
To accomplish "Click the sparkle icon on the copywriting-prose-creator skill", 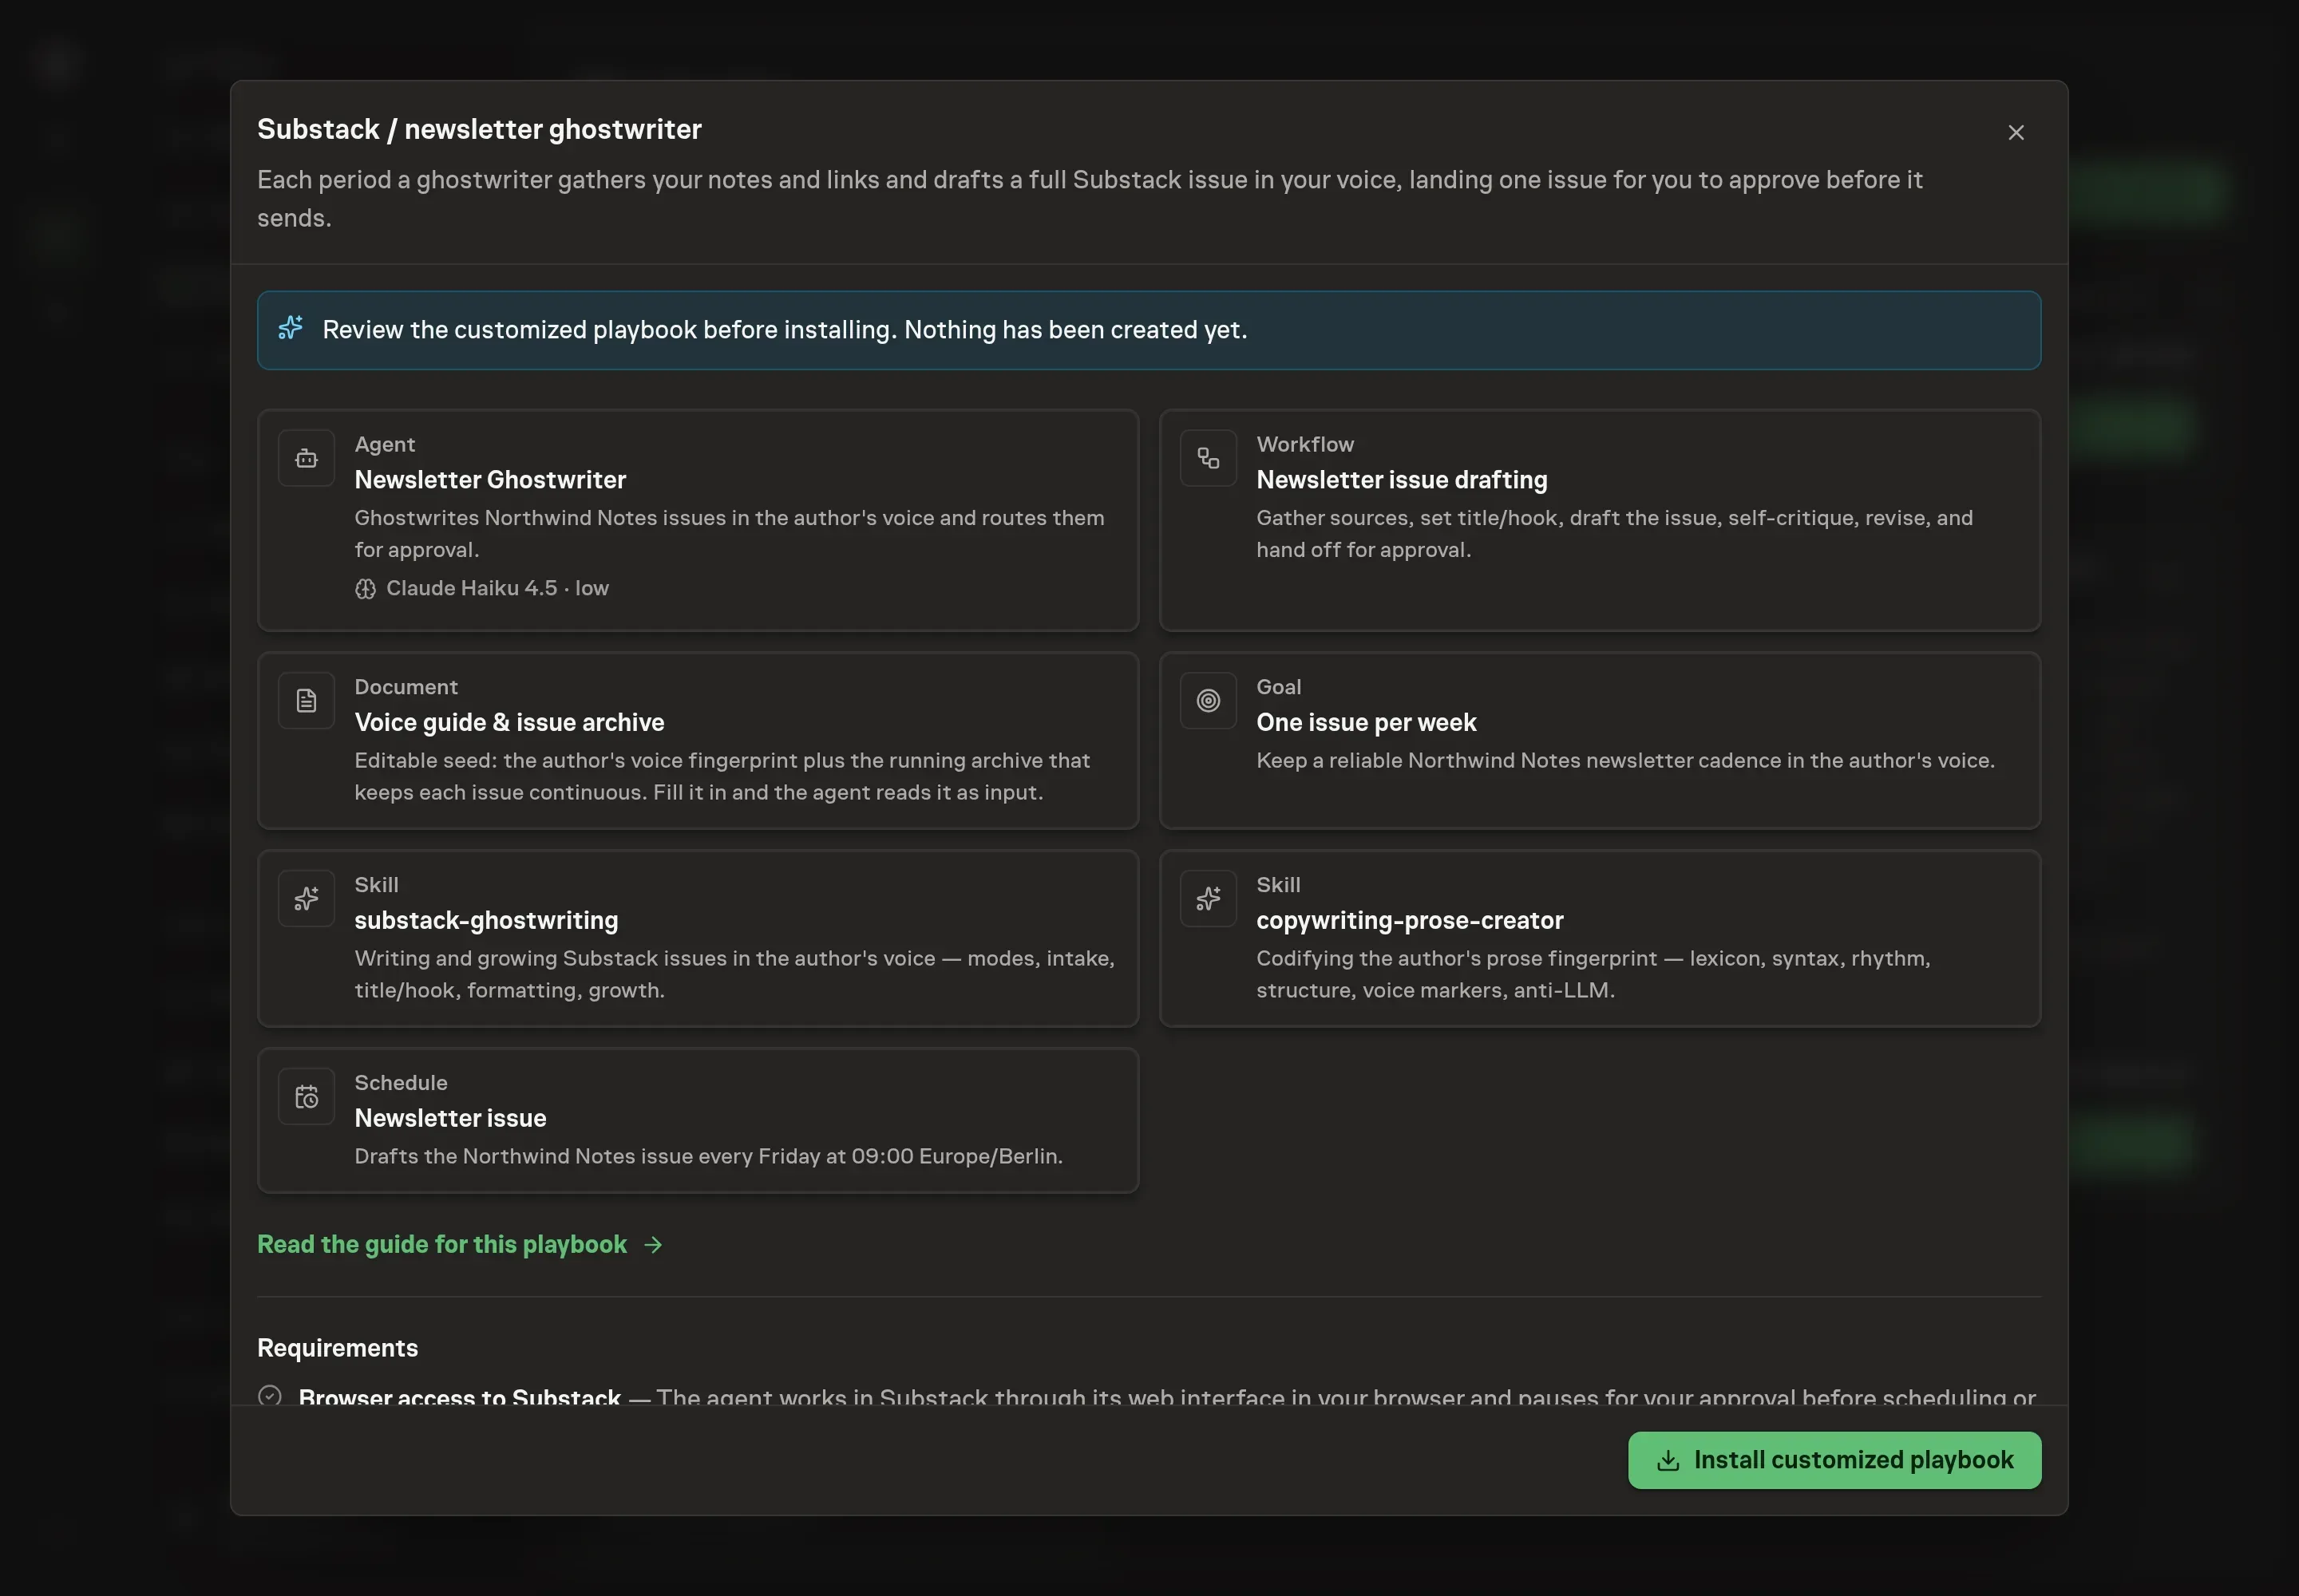I will click(x=1209, y=899).
